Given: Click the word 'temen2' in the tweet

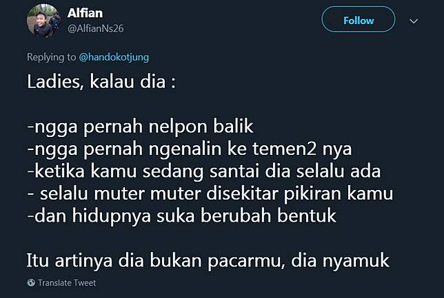Looking at the screenshot, I should (284, 149).
